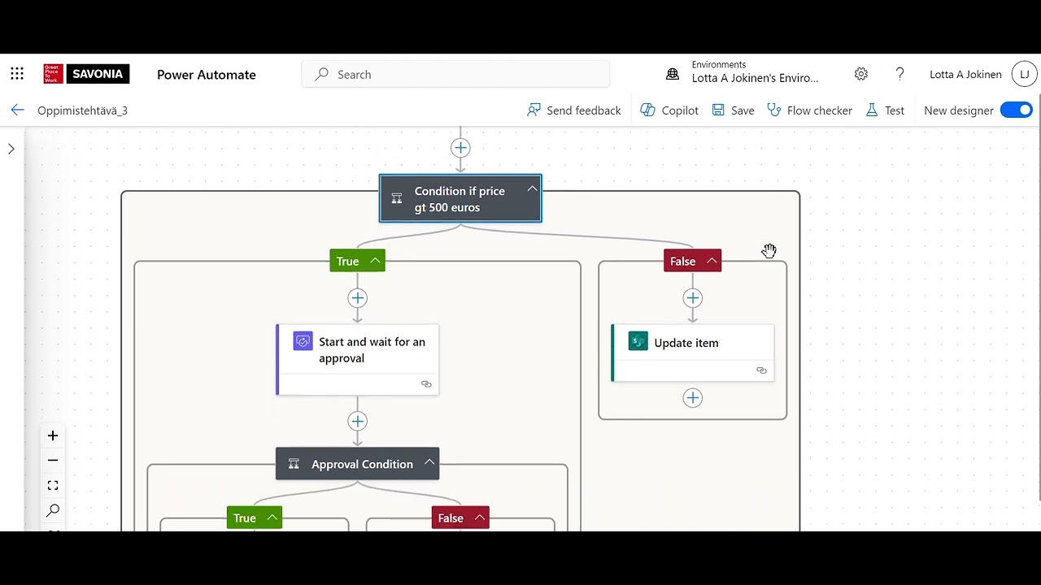Zoom out with the minus canvas control

(53, 460)
